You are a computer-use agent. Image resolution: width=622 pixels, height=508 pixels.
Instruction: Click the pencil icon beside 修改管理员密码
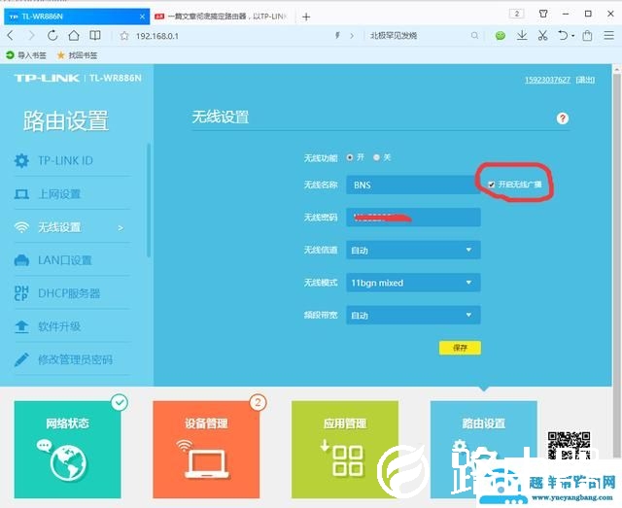click(21, 359)
